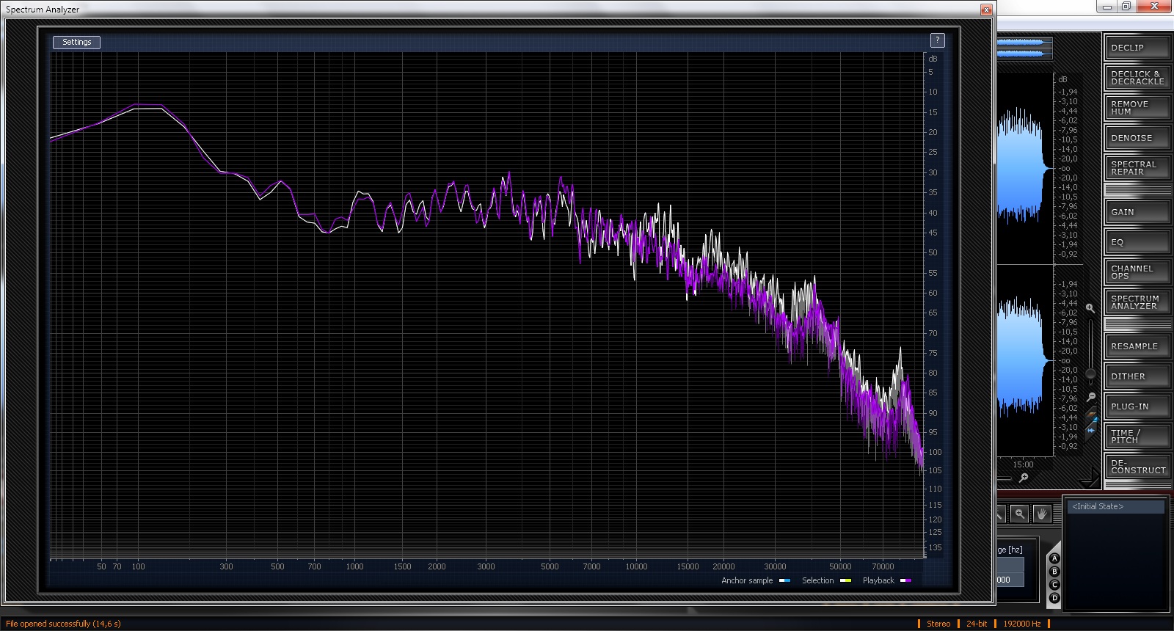Viewport: 1174px width, 631px height.
Task: Click the Selection yellow legend swatch
Action: click(x=845, y=581)
